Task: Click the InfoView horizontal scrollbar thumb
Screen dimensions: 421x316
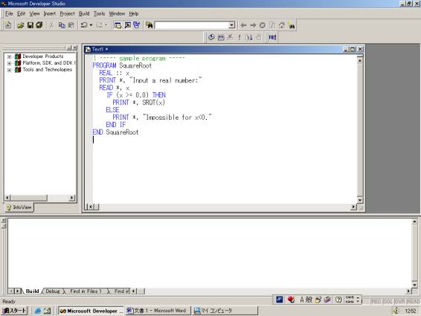Action: (29, 198)
